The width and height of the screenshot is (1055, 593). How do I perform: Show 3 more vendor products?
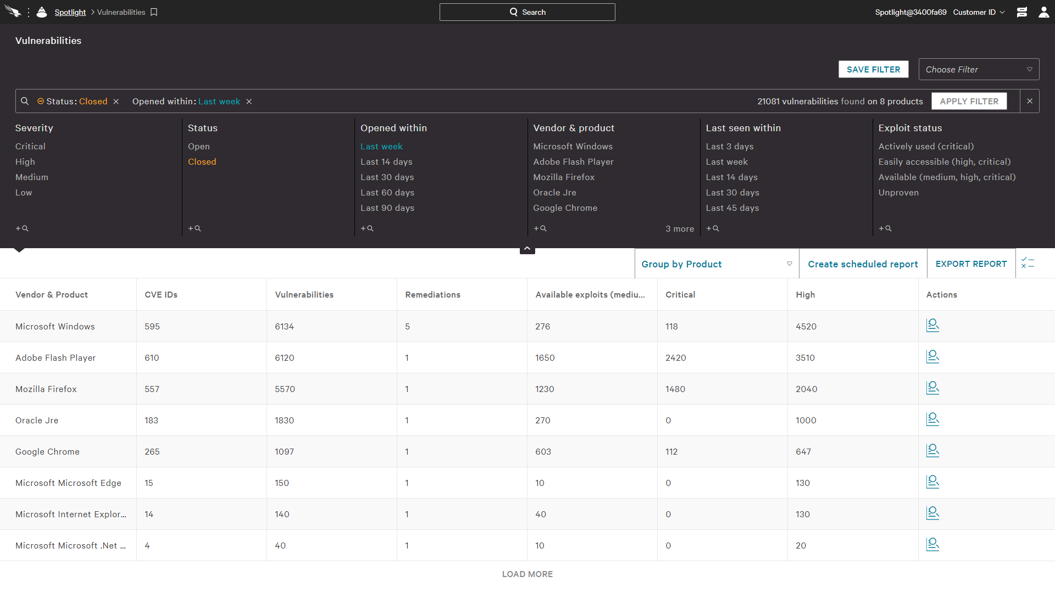(680, 229)
